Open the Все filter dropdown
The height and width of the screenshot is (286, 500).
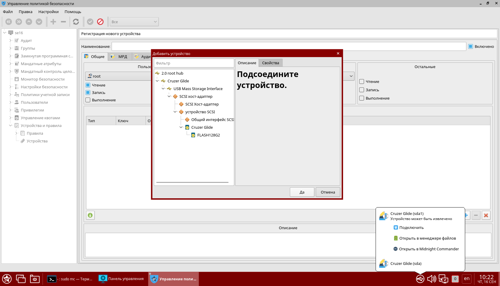134,22
